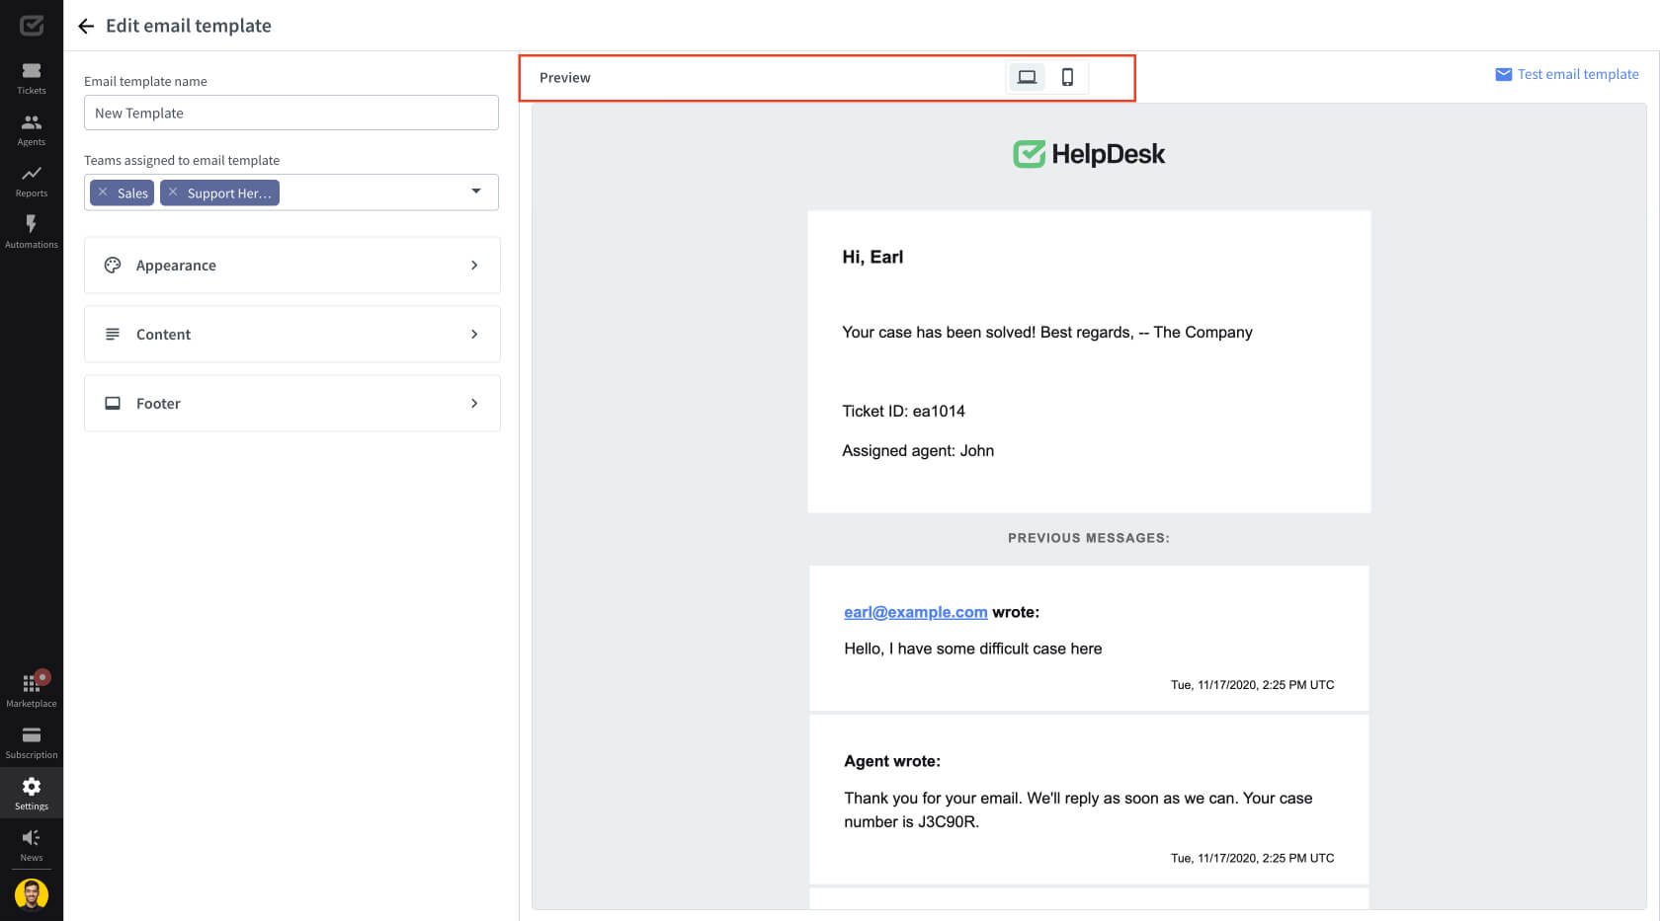The height and width of the screenshot is (921, 1660).
Task: Click the 'Ticket ID: ea1014' line
Action: tap(903, 411)
